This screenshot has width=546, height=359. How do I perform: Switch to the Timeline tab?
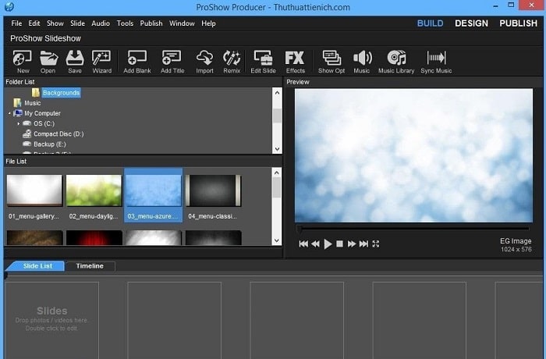90,266
